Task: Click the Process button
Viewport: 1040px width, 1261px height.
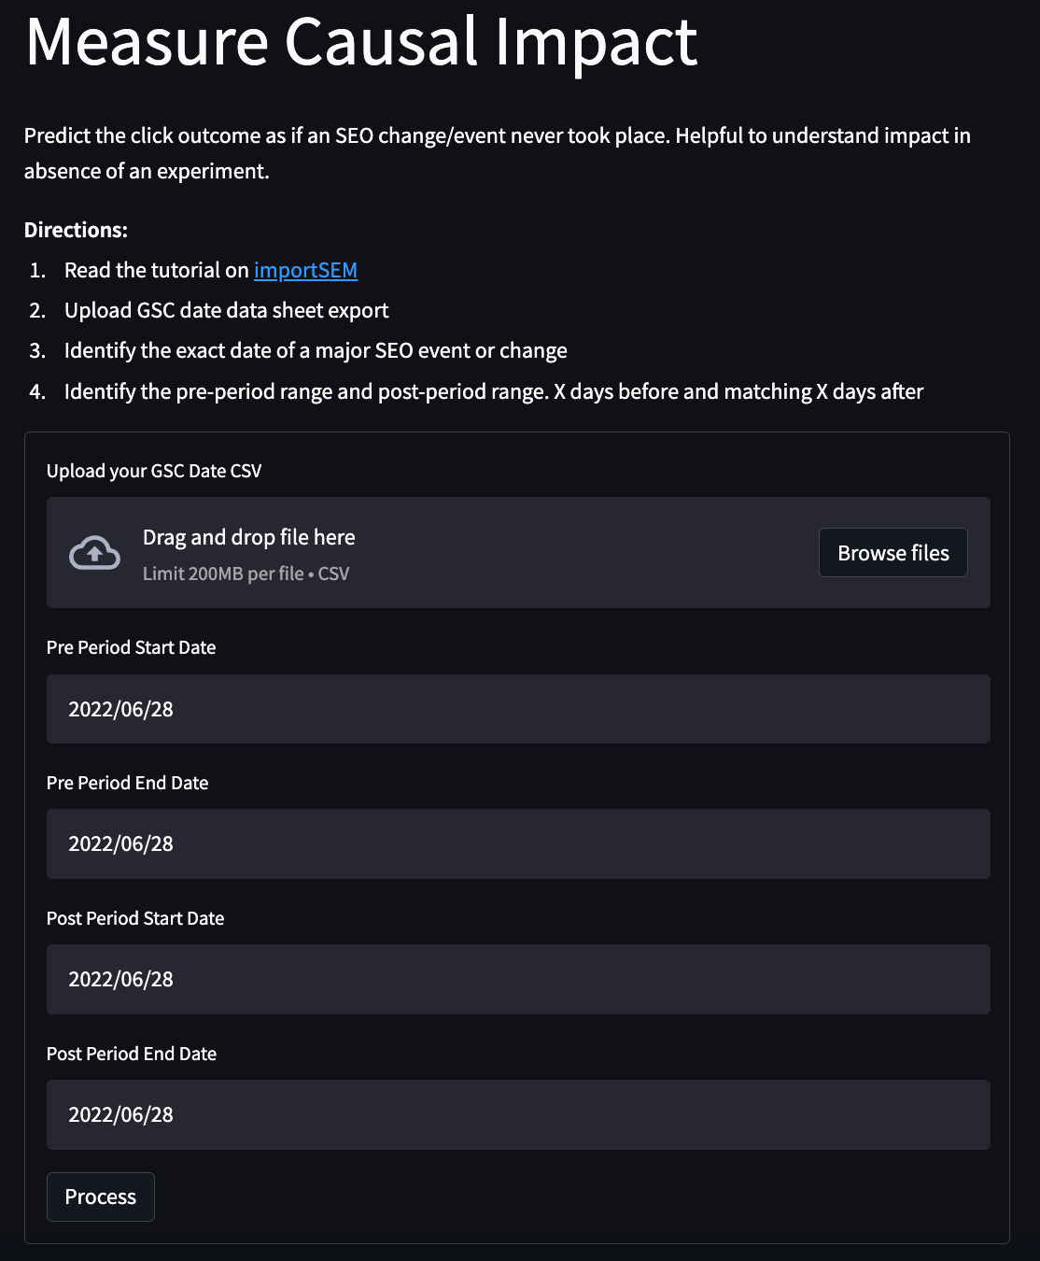Action: tap(101, 1197)
